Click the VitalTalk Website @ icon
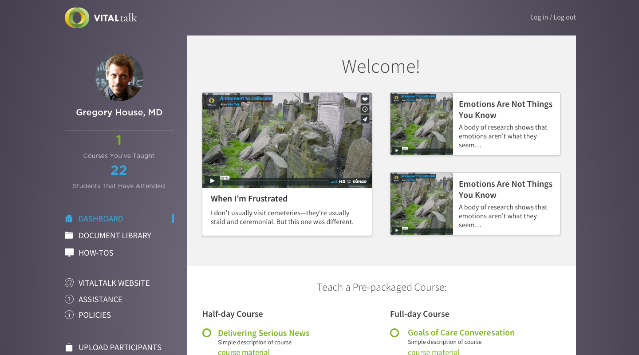 tap(69, 283)
